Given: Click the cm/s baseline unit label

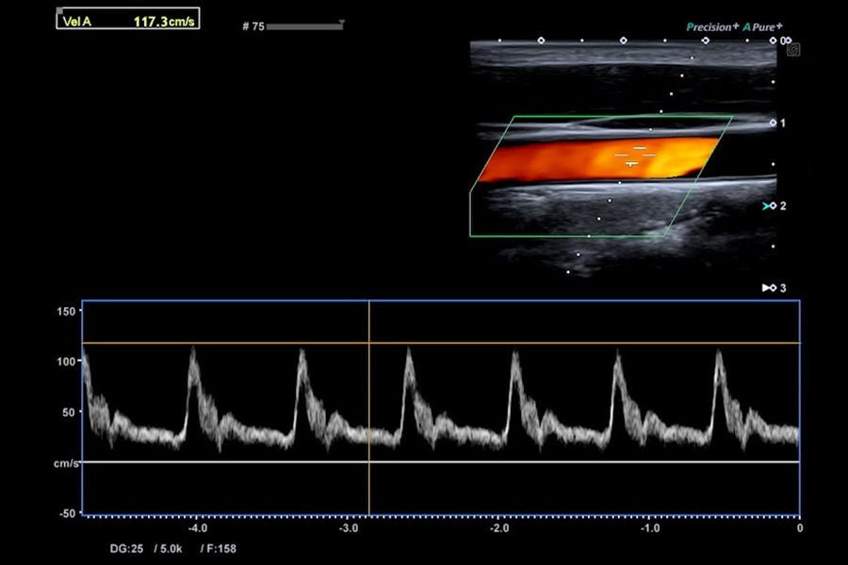Looking at the screenshot, I should [66, 463].
